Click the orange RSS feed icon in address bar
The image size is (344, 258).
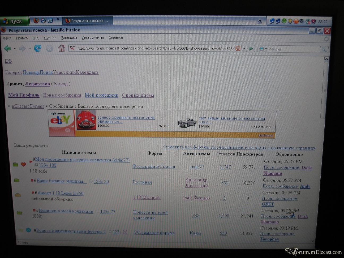coord(238,49)
